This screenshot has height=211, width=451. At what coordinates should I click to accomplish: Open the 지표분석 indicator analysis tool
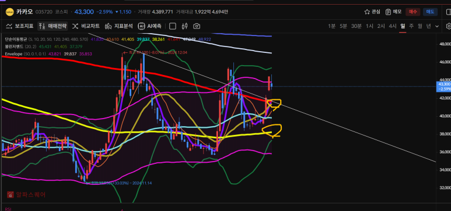point(119,26)
